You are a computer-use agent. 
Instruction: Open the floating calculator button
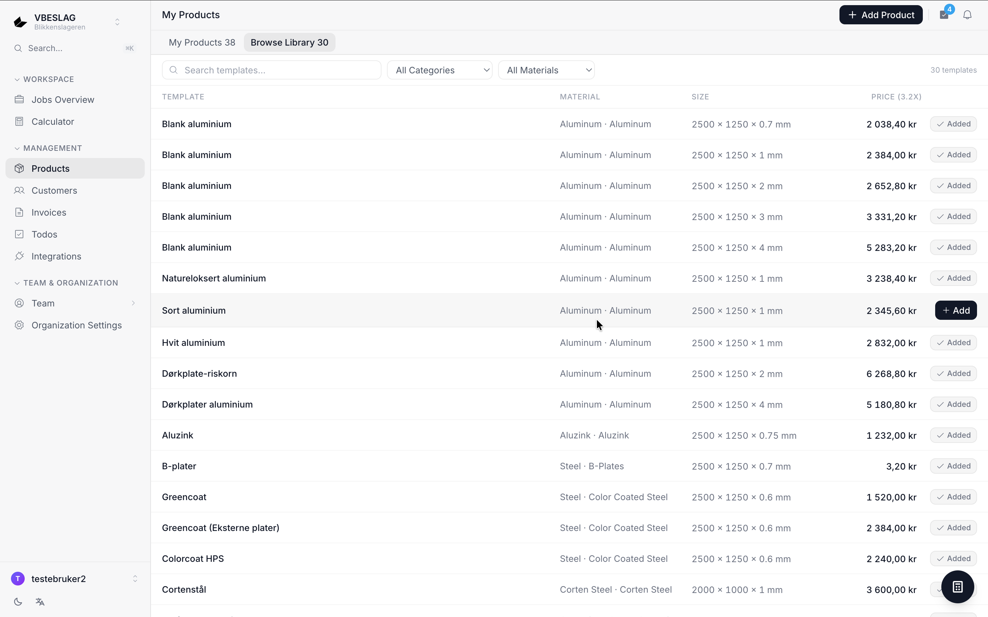point(957,587)
